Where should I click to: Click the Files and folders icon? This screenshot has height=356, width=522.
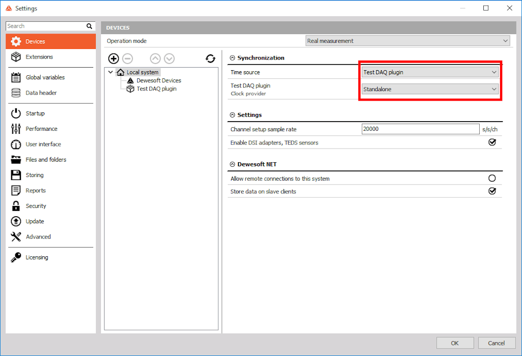[x=16, y=160]
